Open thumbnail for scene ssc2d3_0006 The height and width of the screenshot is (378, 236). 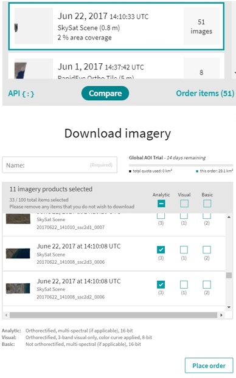pos(18,253)
